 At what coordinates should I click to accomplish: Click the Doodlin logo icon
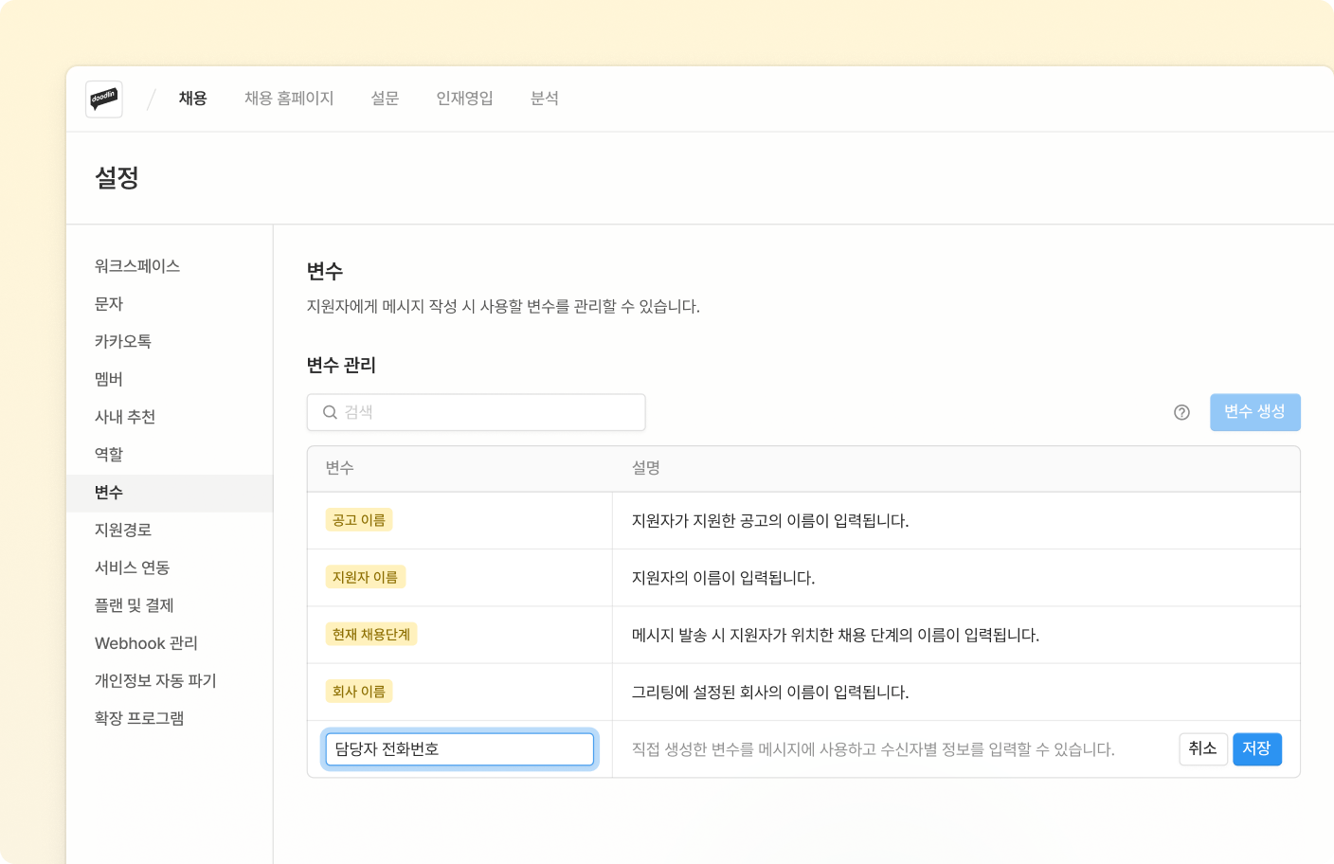click(104, 99)
